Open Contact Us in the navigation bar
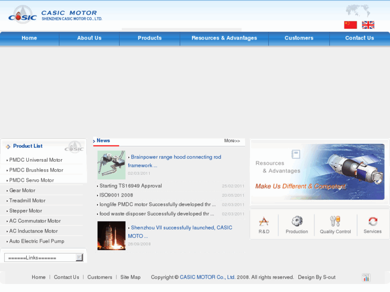The width and height of the screenshot is (390, 292). pyautogui.click(x=359, y=38)
